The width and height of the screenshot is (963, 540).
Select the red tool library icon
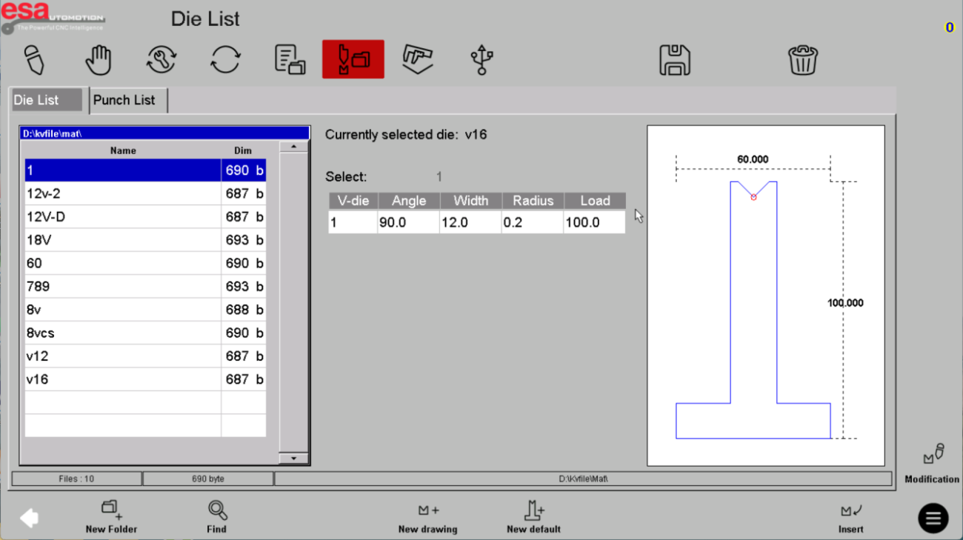click(x=353, y=59)
